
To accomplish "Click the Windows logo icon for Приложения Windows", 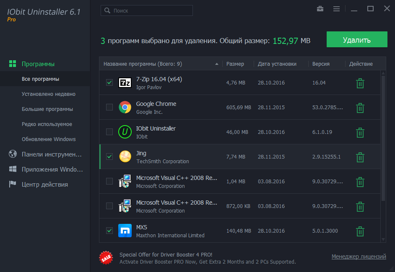I will (13, 169).
